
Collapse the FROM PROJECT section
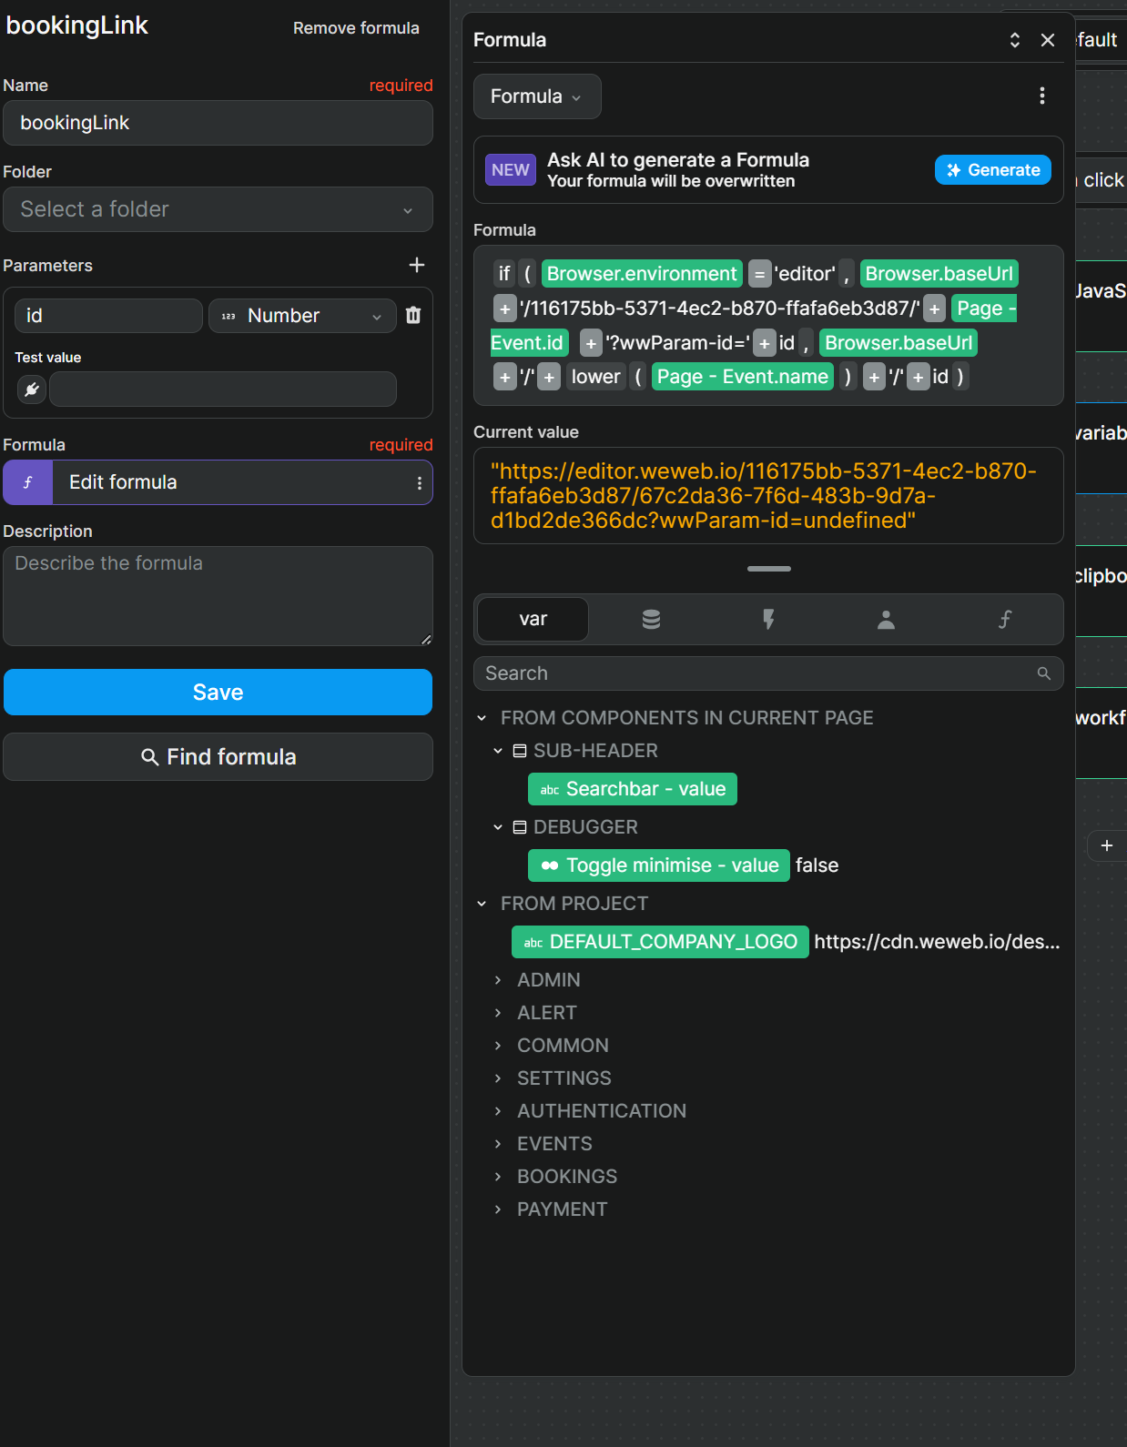point(482,904)
